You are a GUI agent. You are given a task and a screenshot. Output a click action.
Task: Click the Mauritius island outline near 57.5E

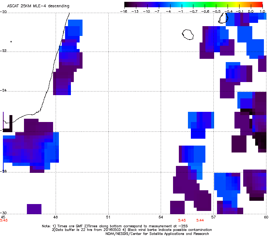(x=223, y=18)
